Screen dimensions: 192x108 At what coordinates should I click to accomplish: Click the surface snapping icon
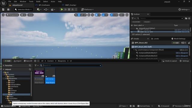coord(92,15)
